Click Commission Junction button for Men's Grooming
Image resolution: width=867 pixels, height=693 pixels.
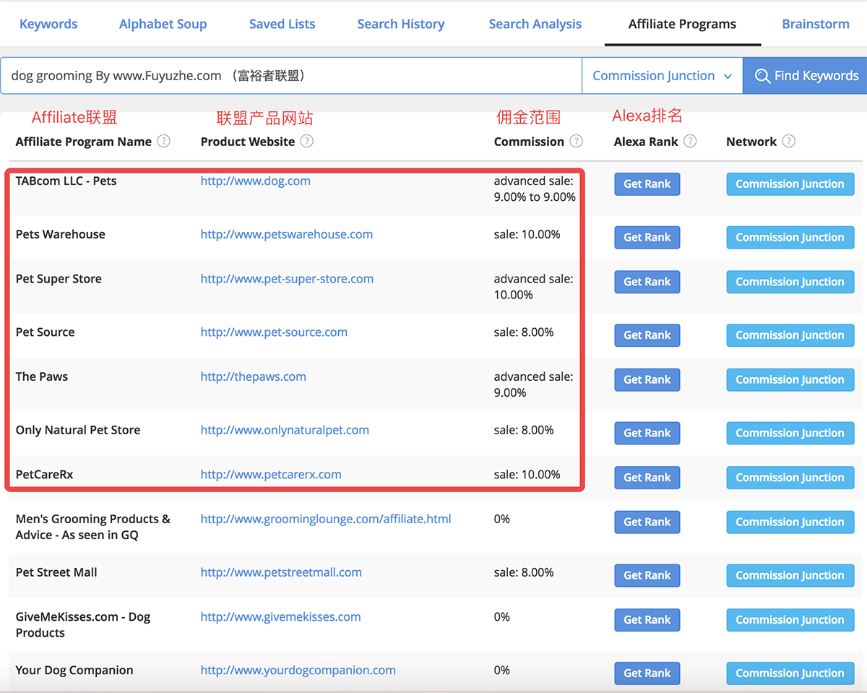tap(790, 522)
